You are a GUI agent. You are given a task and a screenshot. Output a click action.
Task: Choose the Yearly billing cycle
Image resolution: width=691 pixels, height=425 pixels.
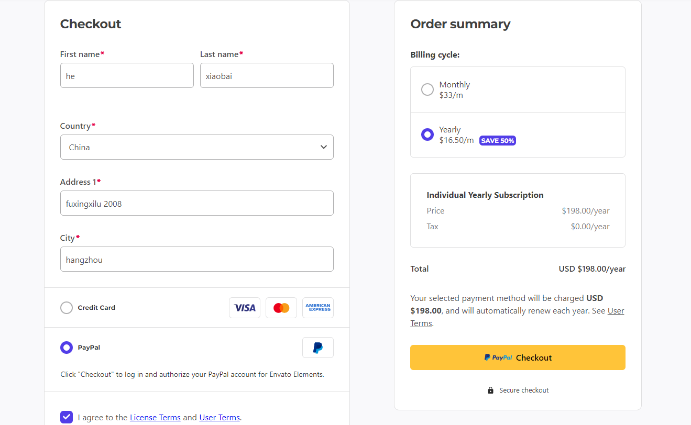(427, 135)
